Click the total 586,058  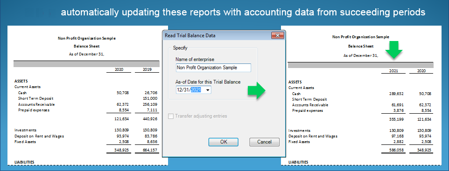coord(397,150)
